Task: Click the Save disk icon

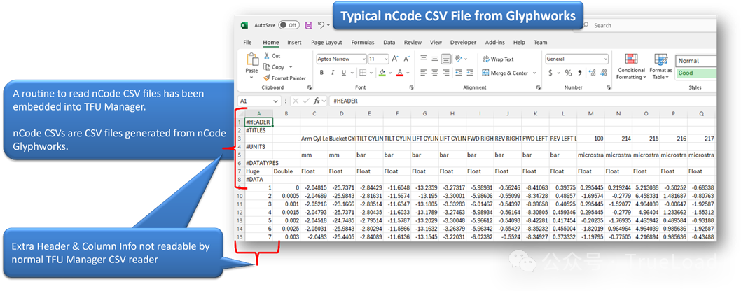Action: click(x=309, y=25)
